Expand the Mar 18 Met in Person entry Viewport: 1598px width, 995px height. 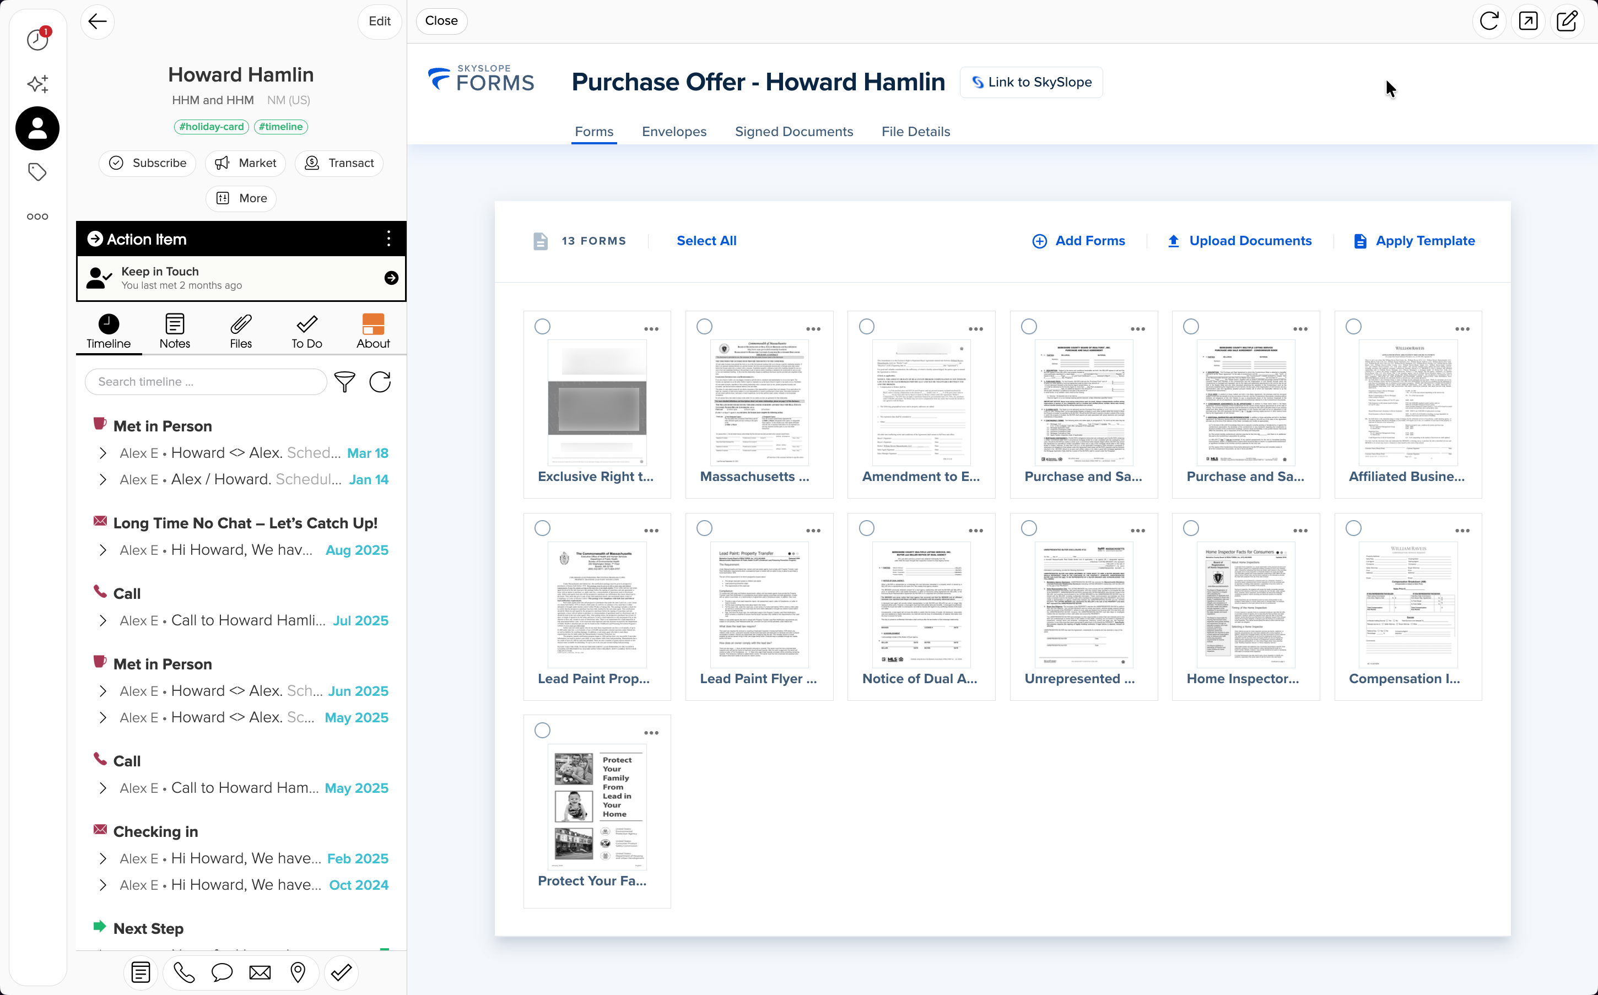pos(102,453)
